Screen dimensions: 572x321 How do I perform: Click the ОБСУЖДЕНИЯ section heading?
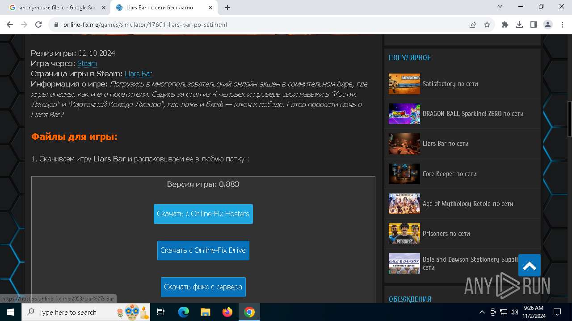(410, 299)
